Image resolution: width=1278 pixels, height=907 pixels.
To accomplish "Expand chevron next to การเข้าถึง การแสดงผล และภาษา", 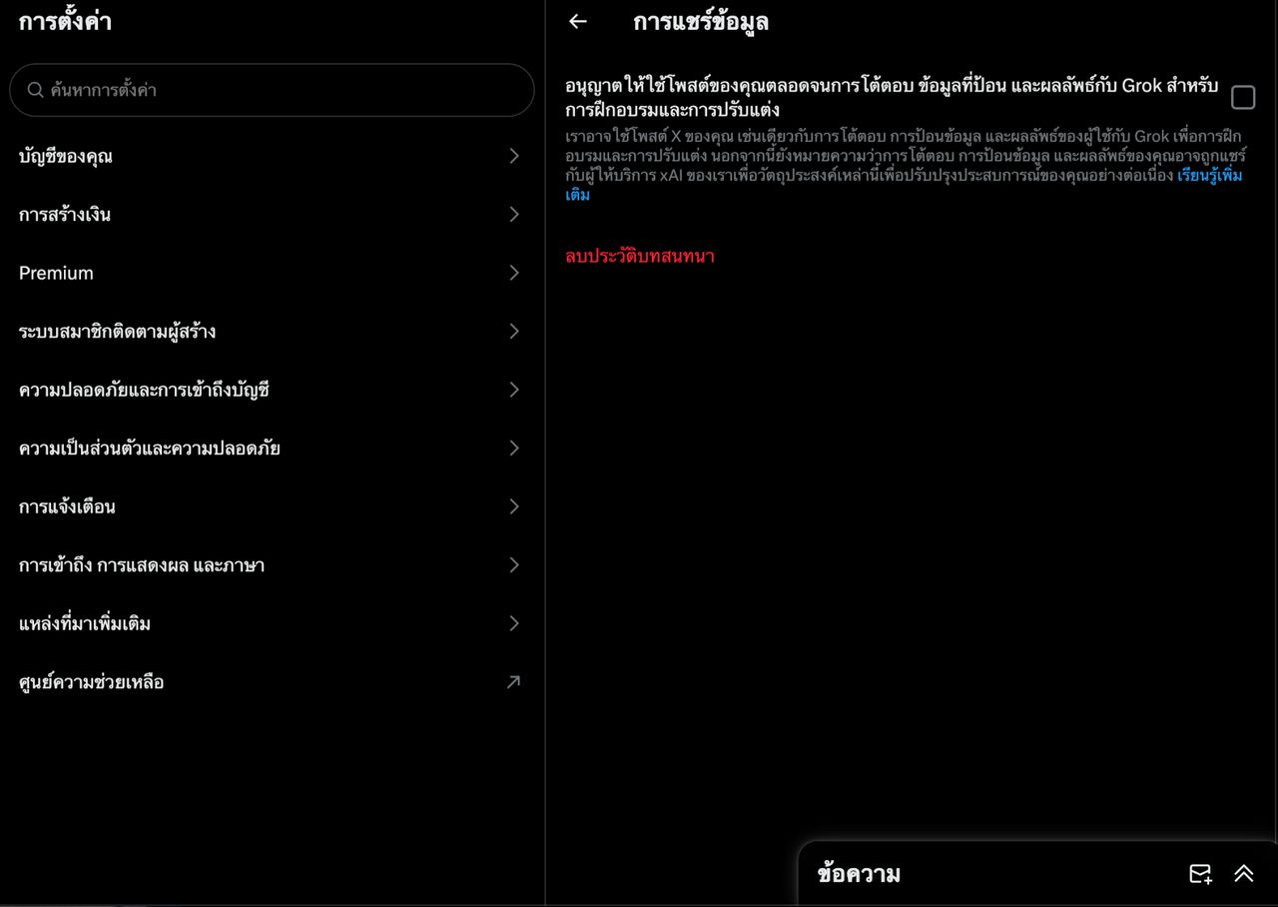I will coord(514,564).
